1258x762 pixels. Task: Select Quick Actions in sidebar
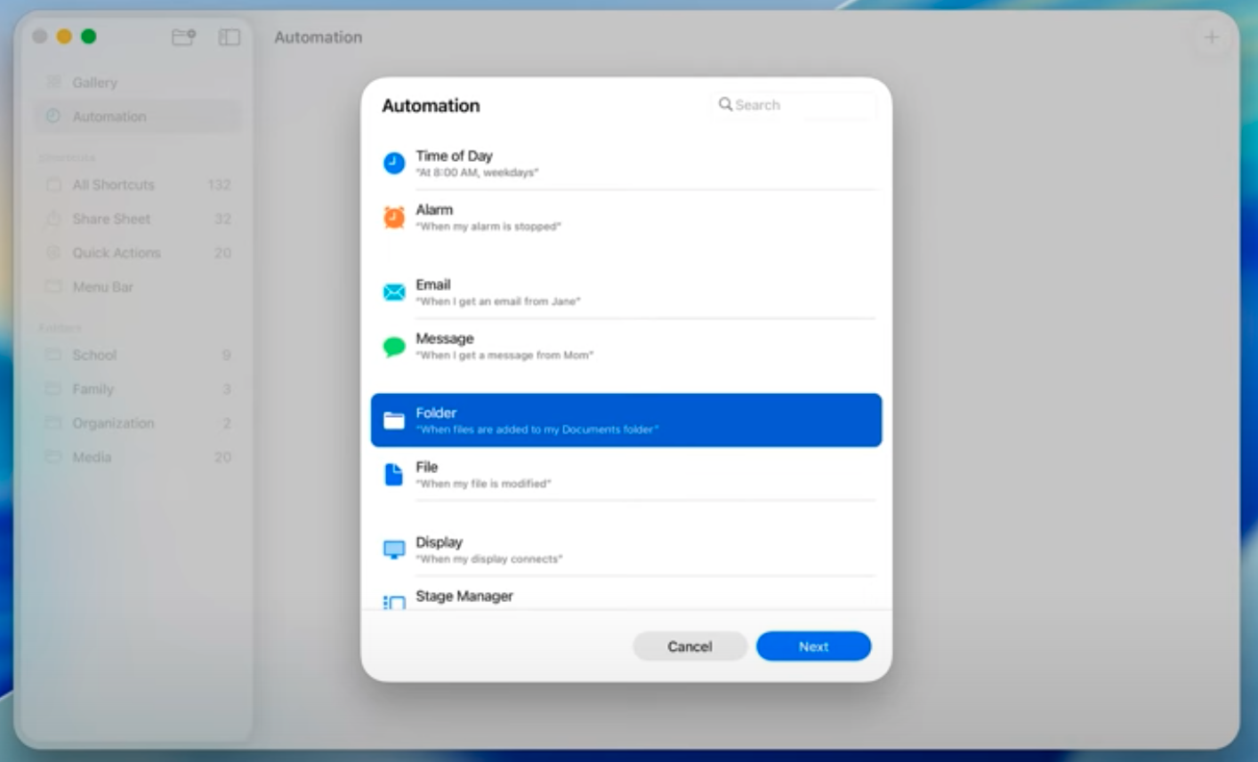pos(117,253)
